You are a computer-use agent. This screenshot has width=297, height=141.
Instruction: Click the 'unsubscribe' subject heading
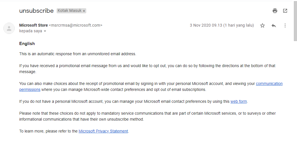36,11
